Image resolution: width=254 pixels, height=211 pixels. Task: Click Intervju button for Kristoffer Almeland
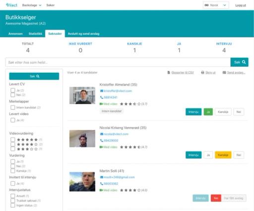click(193, 112)
